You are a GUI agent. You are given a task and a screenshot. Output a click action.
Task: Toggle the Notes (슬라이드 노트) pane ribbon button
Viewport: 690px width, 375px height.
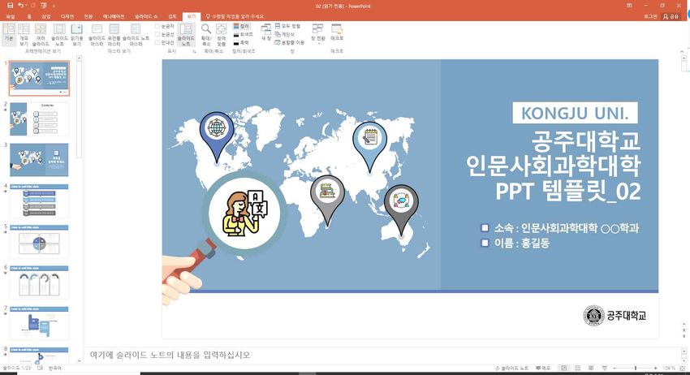coord(186,35)
